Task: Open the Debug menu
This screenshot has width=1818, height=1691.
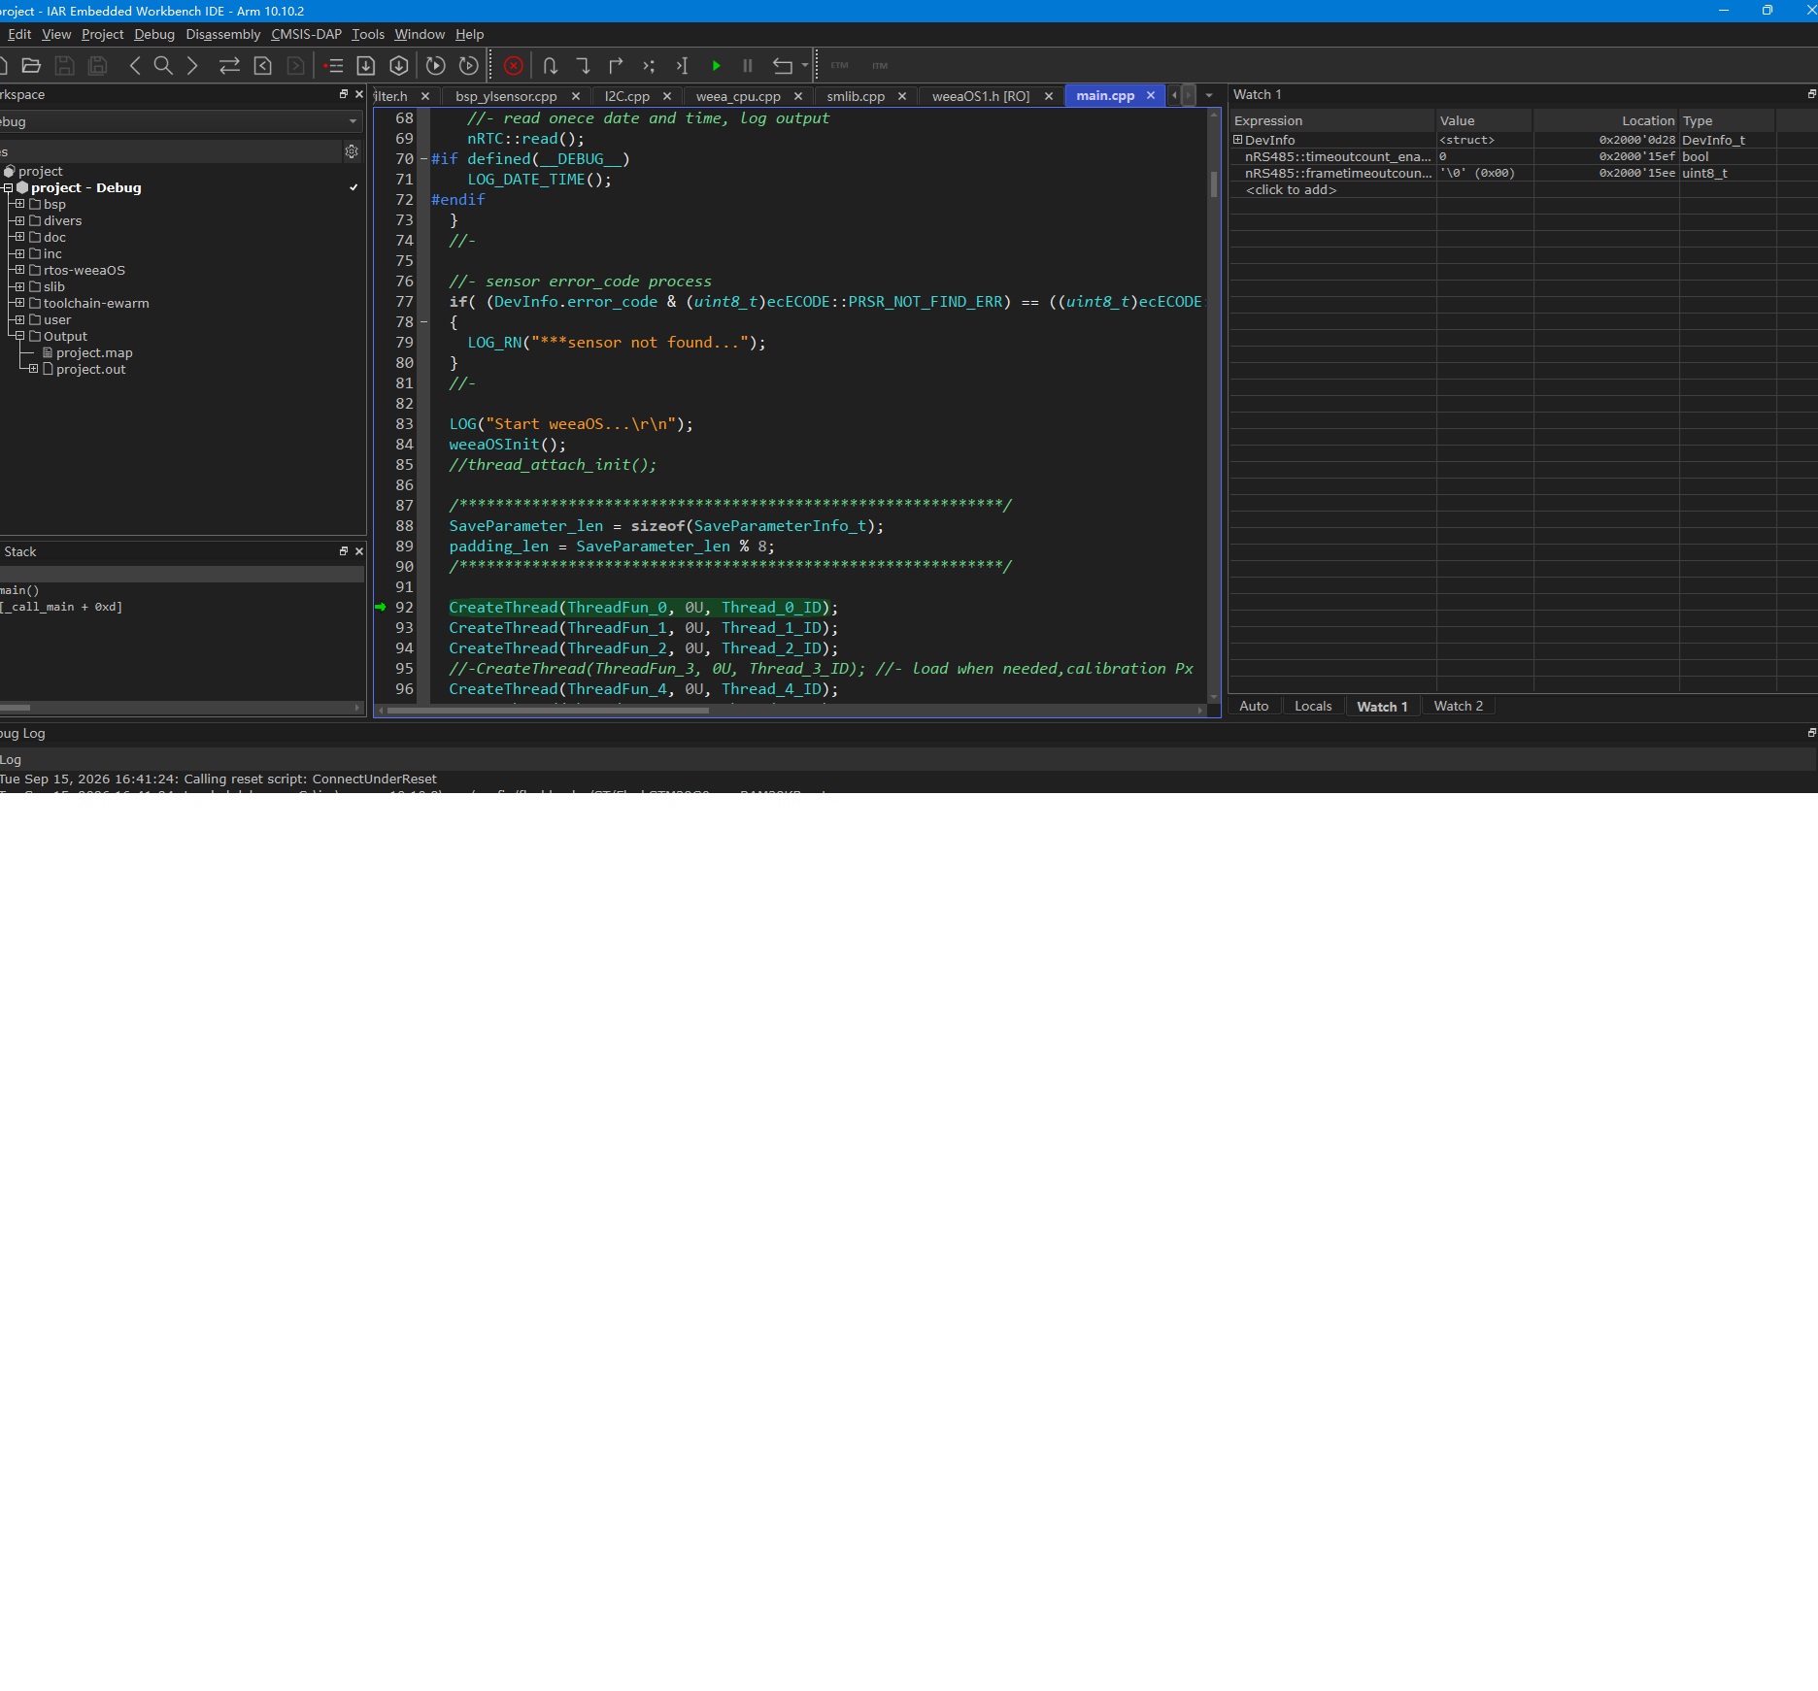Action: (154, 34)
